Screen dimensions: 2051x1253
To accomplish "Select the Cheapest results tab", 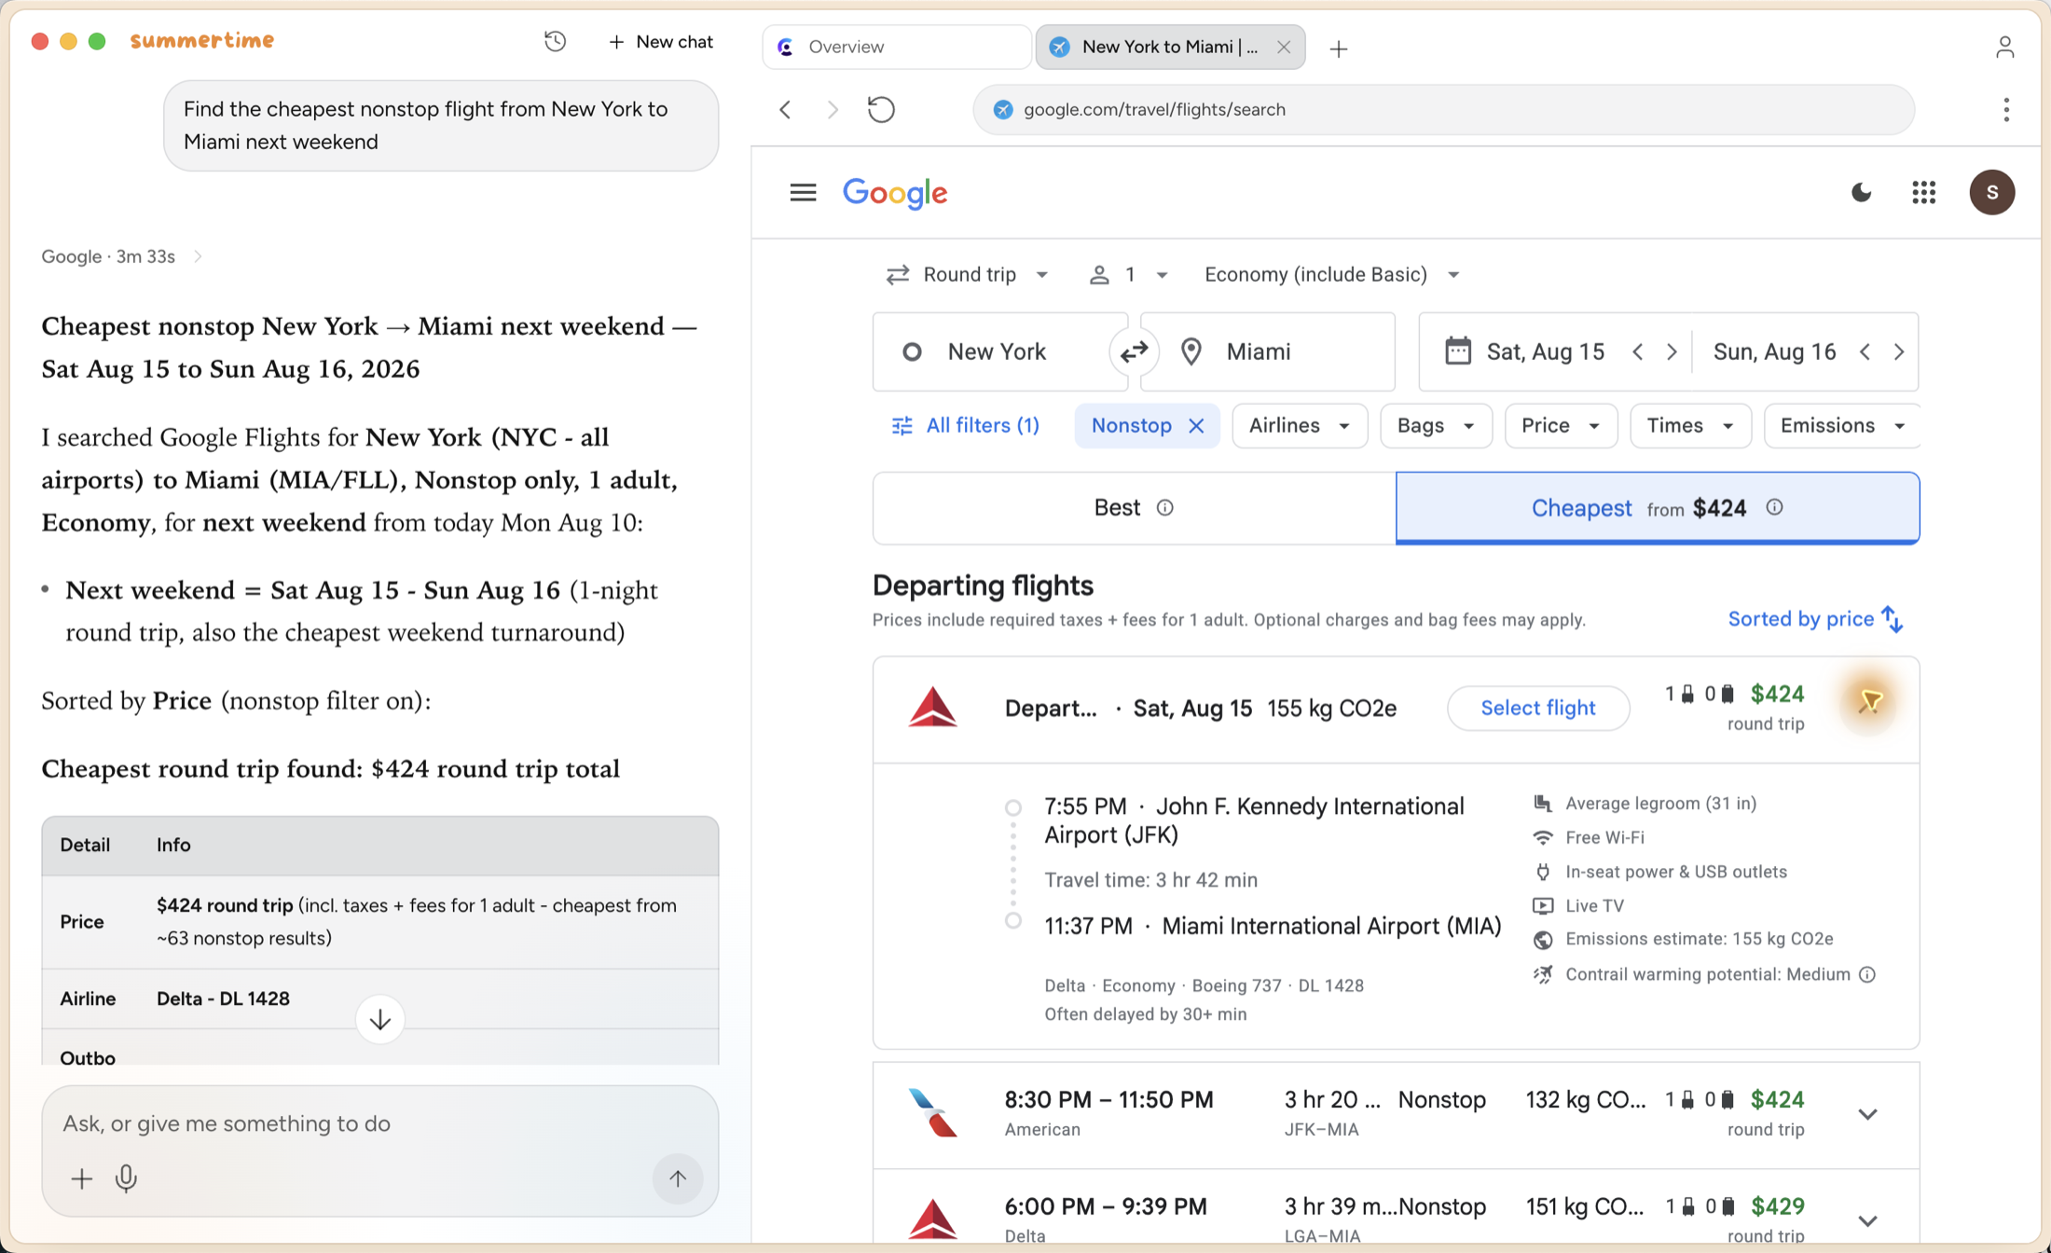I will click(1658, 508).
